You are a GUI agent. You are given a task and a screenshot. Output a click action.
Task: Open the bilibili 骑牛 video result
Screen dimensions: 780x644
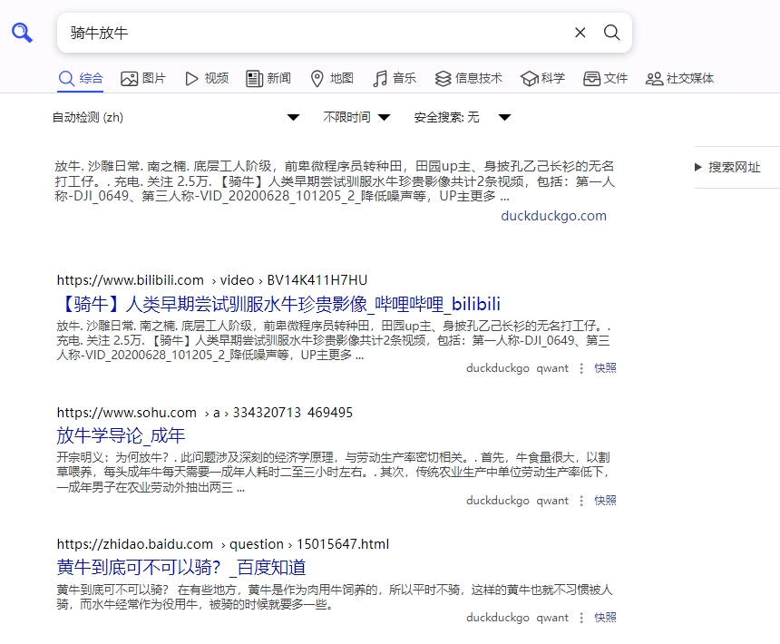[x=278, y=304]
